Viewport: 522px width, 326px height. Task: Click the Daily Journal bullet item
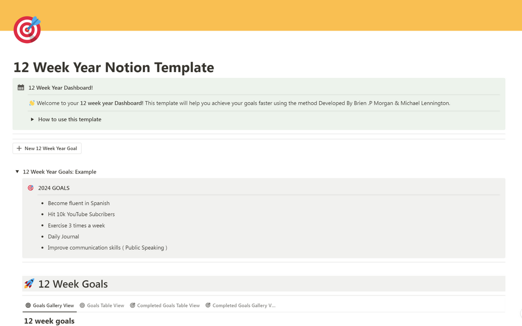click(x=63, y=237)
